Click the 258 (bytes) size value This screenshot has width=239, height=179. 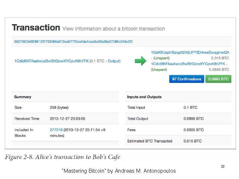point(59,108)
